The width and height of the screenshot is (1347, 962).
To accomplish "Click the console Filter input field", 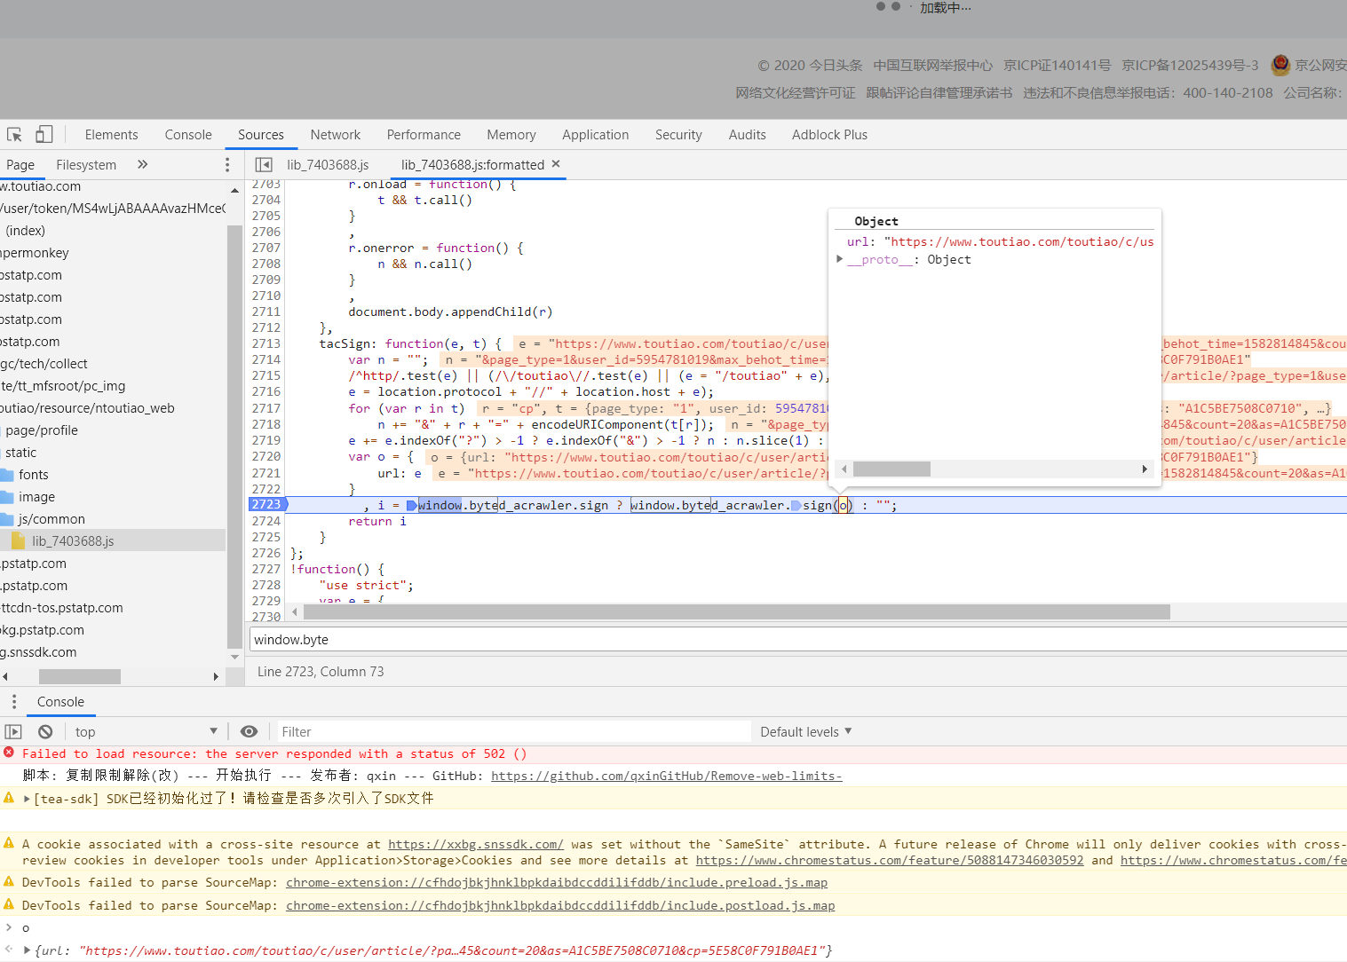I will click(513, 732).
